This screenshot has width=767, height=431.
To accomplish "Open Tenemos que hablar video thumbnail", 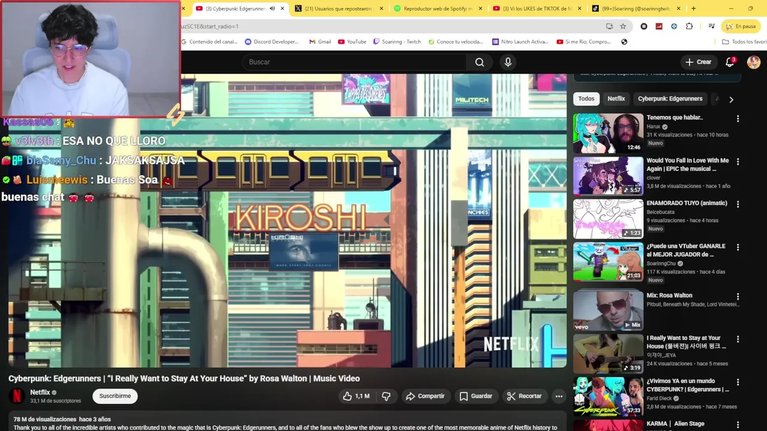I will point(608,133).
